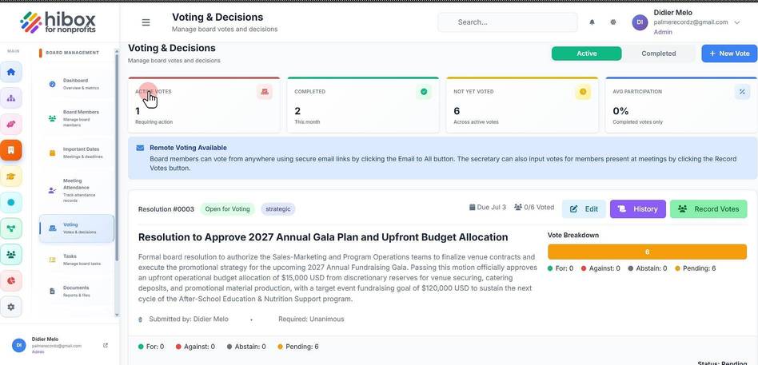
Task: Click the Record Votes button
Action: coord(708,209)
